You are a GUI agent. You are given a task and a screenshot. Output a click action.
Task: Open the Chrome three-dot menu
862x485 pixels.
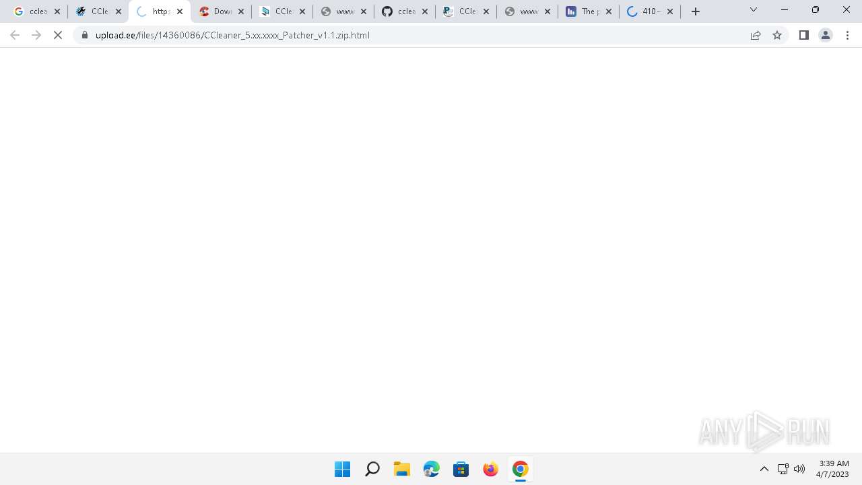click(848, 35)
